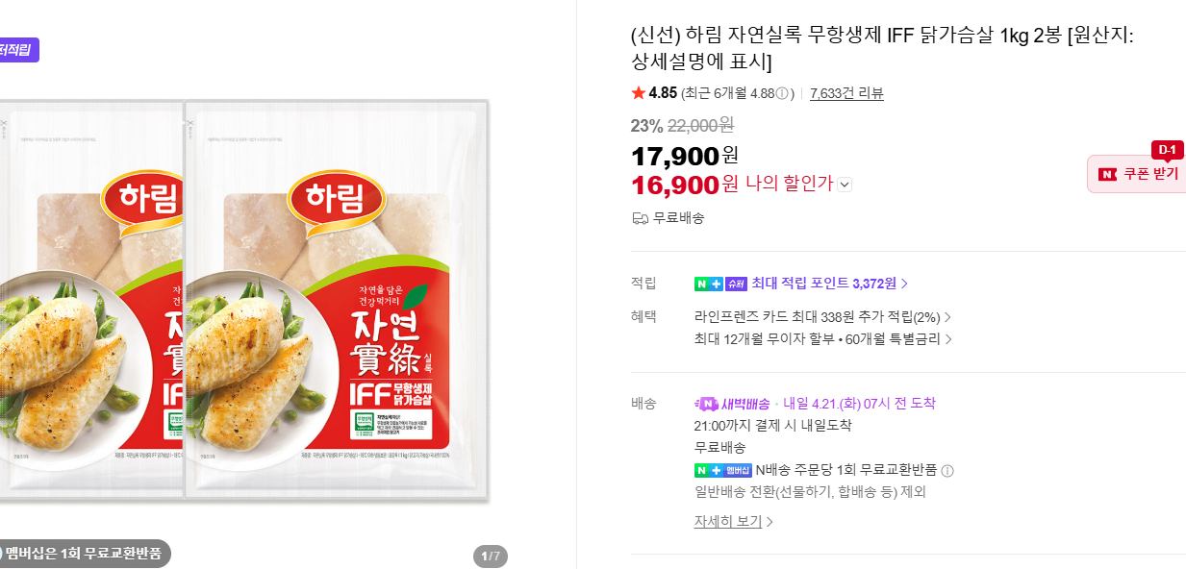This screenshot has height=569, width=1186.
Task: Click the 새벽배송 dawn delivery icon
Action: pyautogui.click(x=707, y=404)
